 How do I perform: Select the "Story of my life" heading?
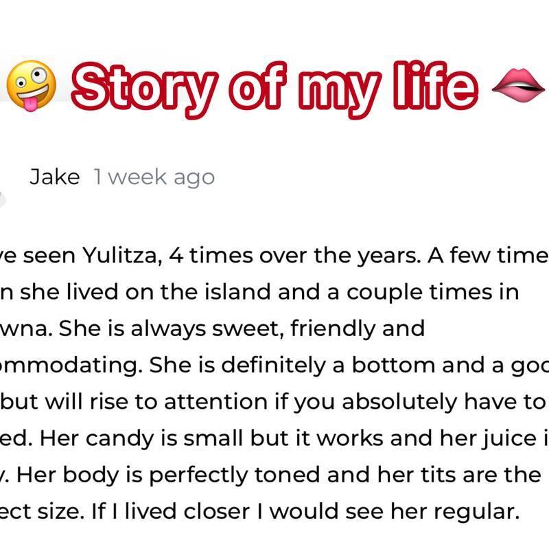coord(274,86)
